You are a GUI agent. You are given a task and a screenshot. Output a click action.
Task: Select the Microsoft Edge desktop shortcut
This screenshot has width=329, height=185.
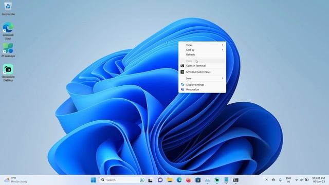click(8, 31)
